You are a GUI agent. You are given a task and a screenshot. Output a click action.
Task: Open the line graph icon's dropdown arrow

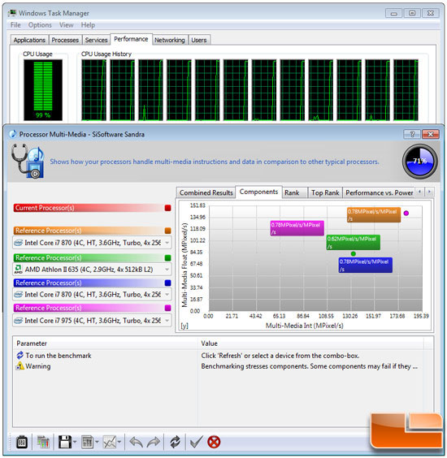119,443
